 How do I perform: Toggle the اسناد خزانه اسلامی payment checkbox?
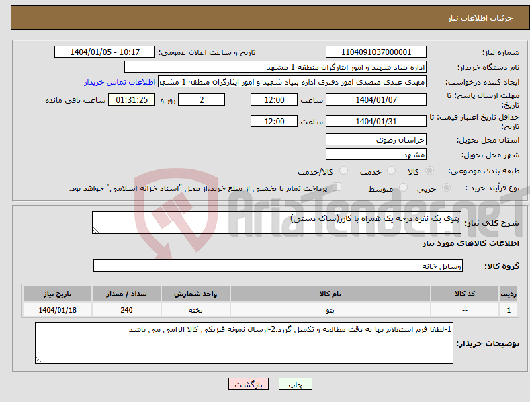coord(337,187)
